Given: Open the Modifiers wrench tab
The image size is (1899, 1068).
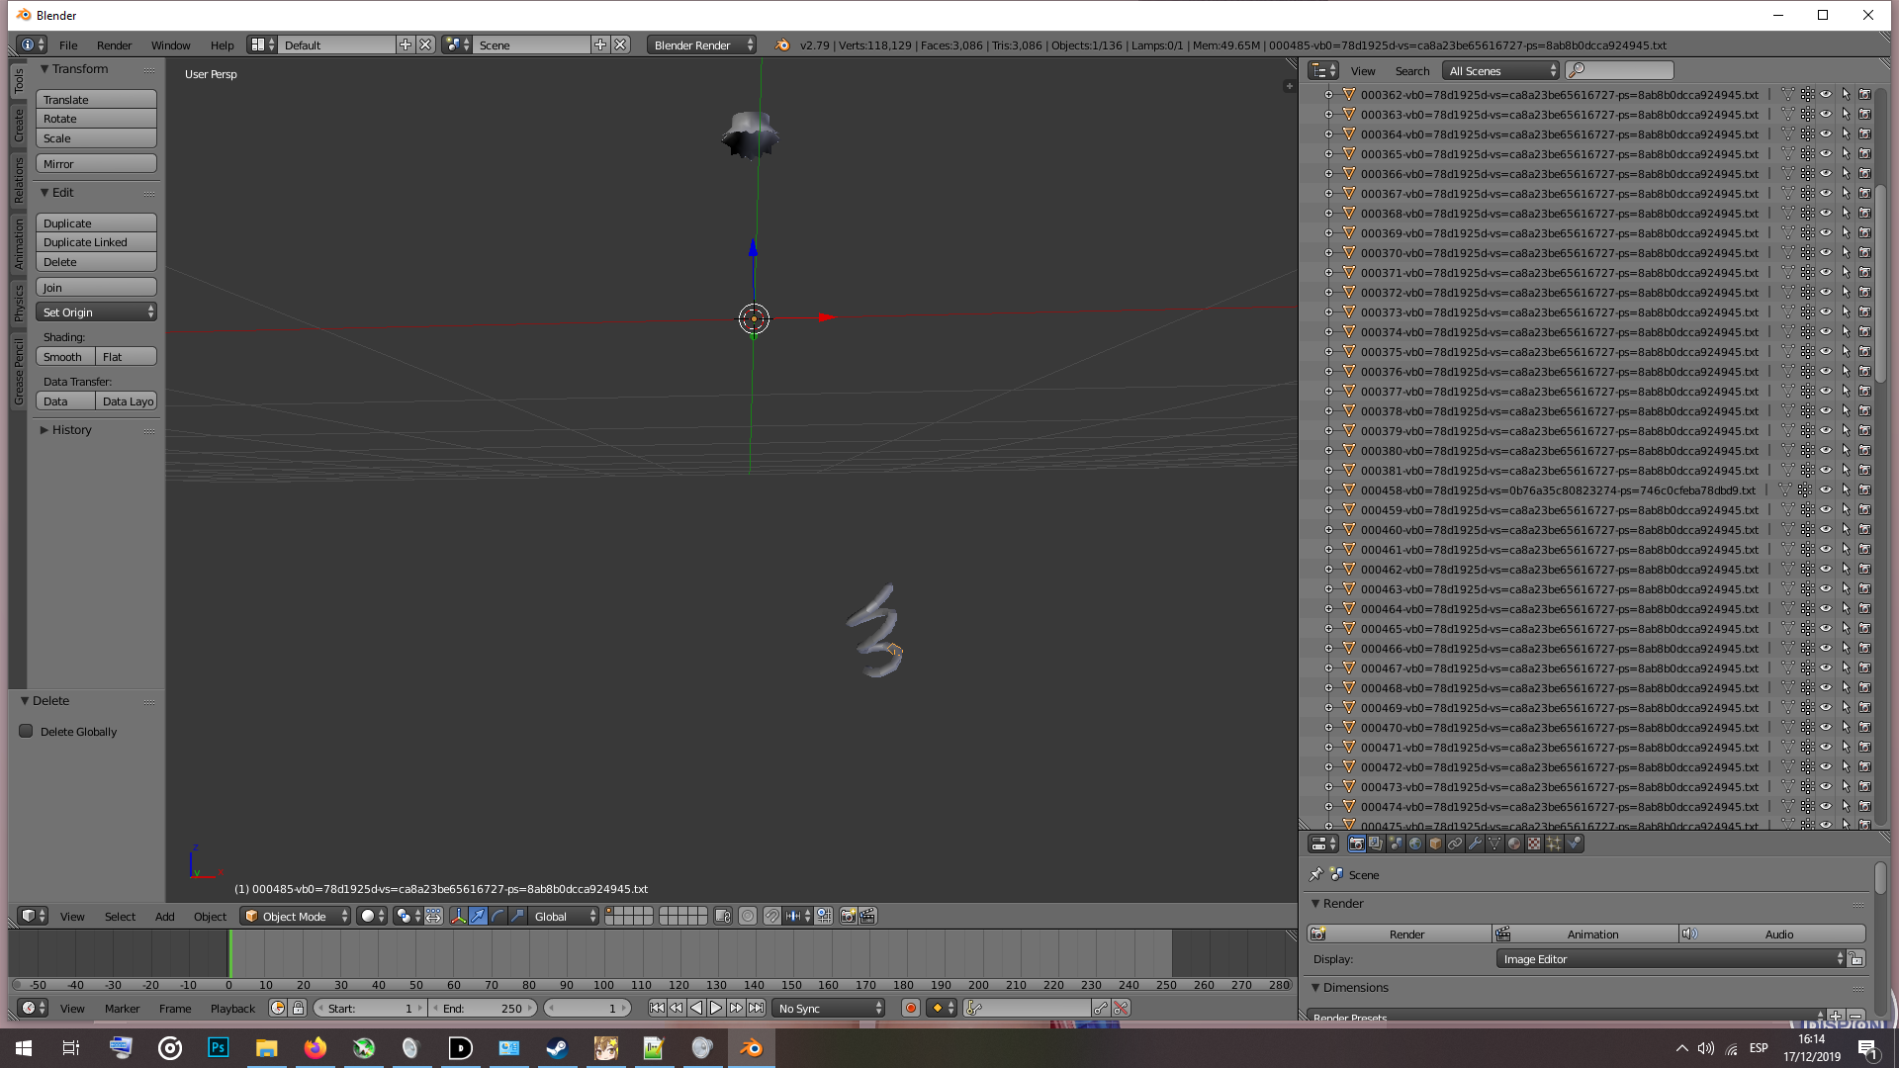Looking at the screenshot, I should (x=1475, y=844).
